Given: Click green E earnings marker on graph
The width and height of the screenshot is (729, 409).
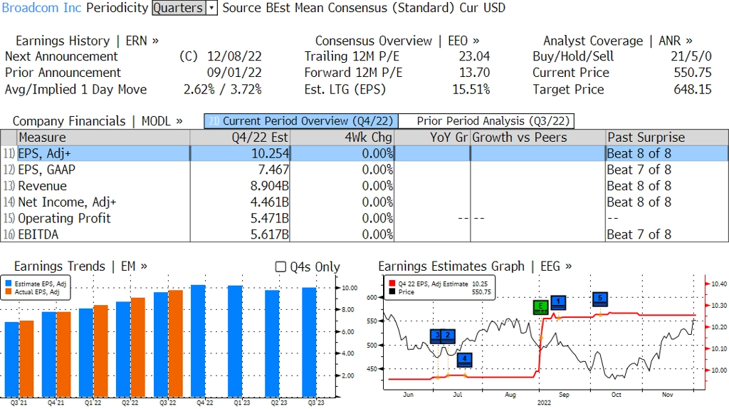Looking at the screenshot, I should tap(541, 308).
